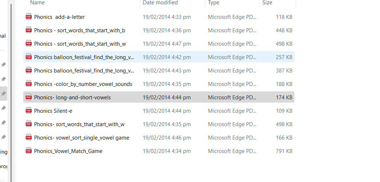Select the Phonics add-a-letter file name

(60, 17)
